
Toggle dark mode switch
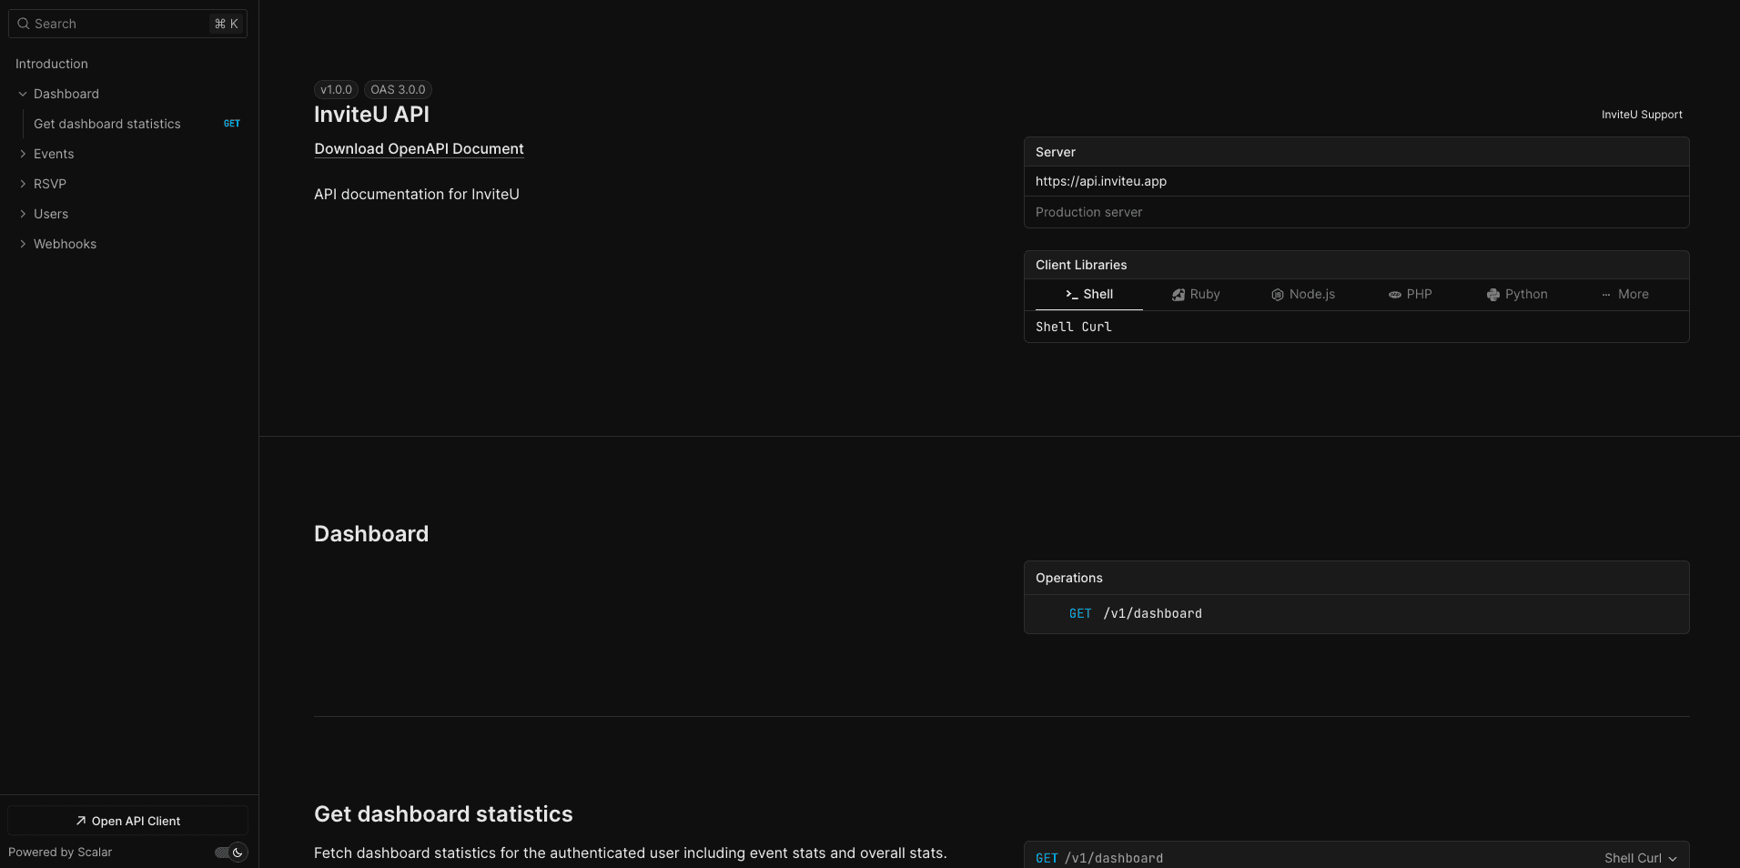(230, 853)
